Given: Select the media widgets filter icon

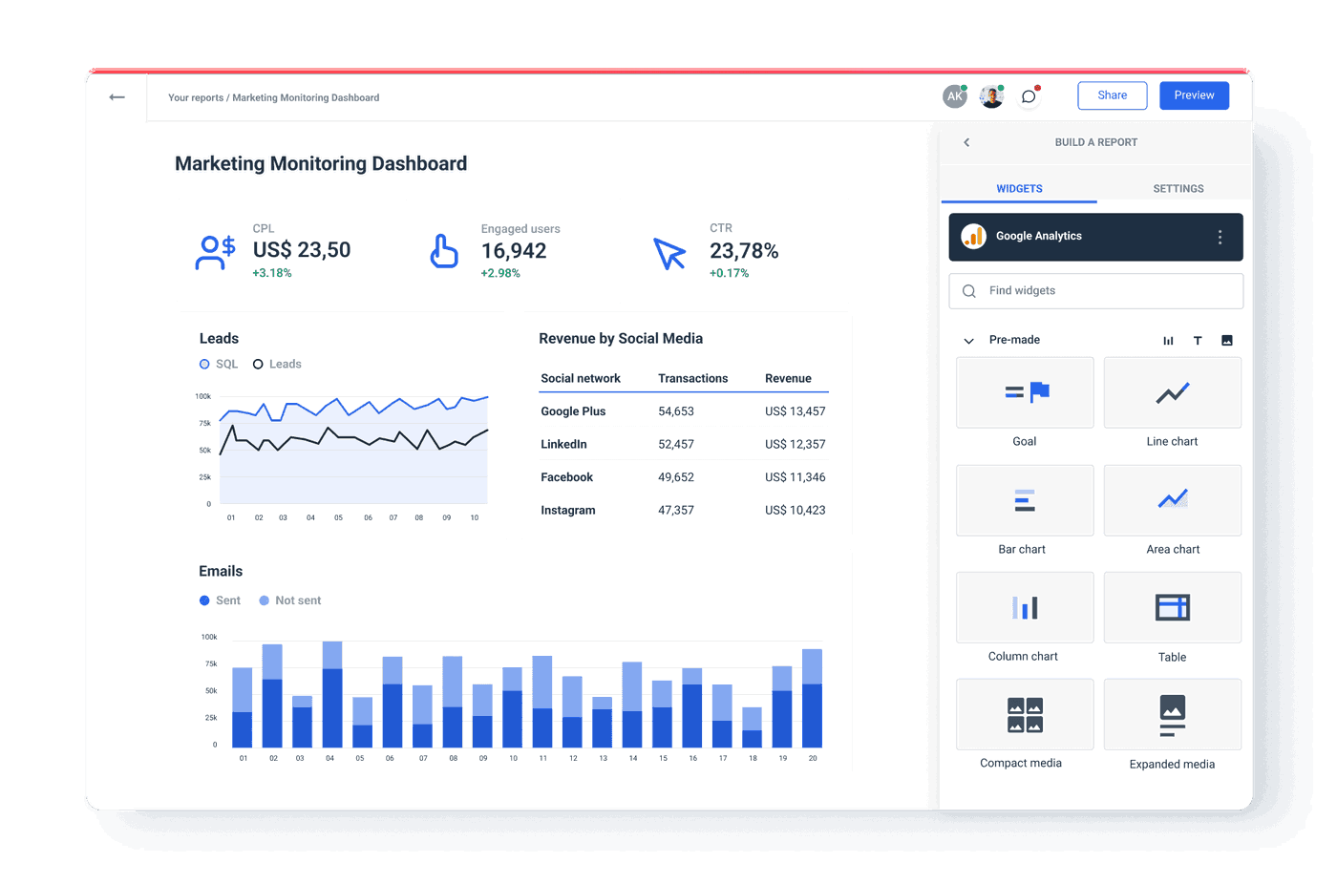Looking at the screenshot, I should pyautogui.click(x=1226, y=340).
